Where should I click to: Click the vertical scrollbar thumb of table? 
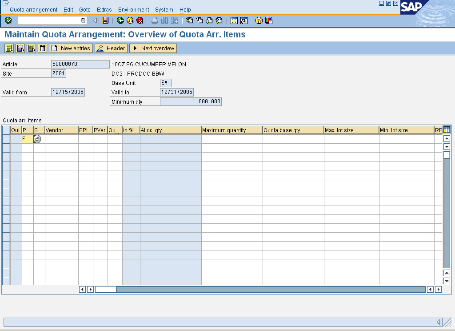click(447, 155)
